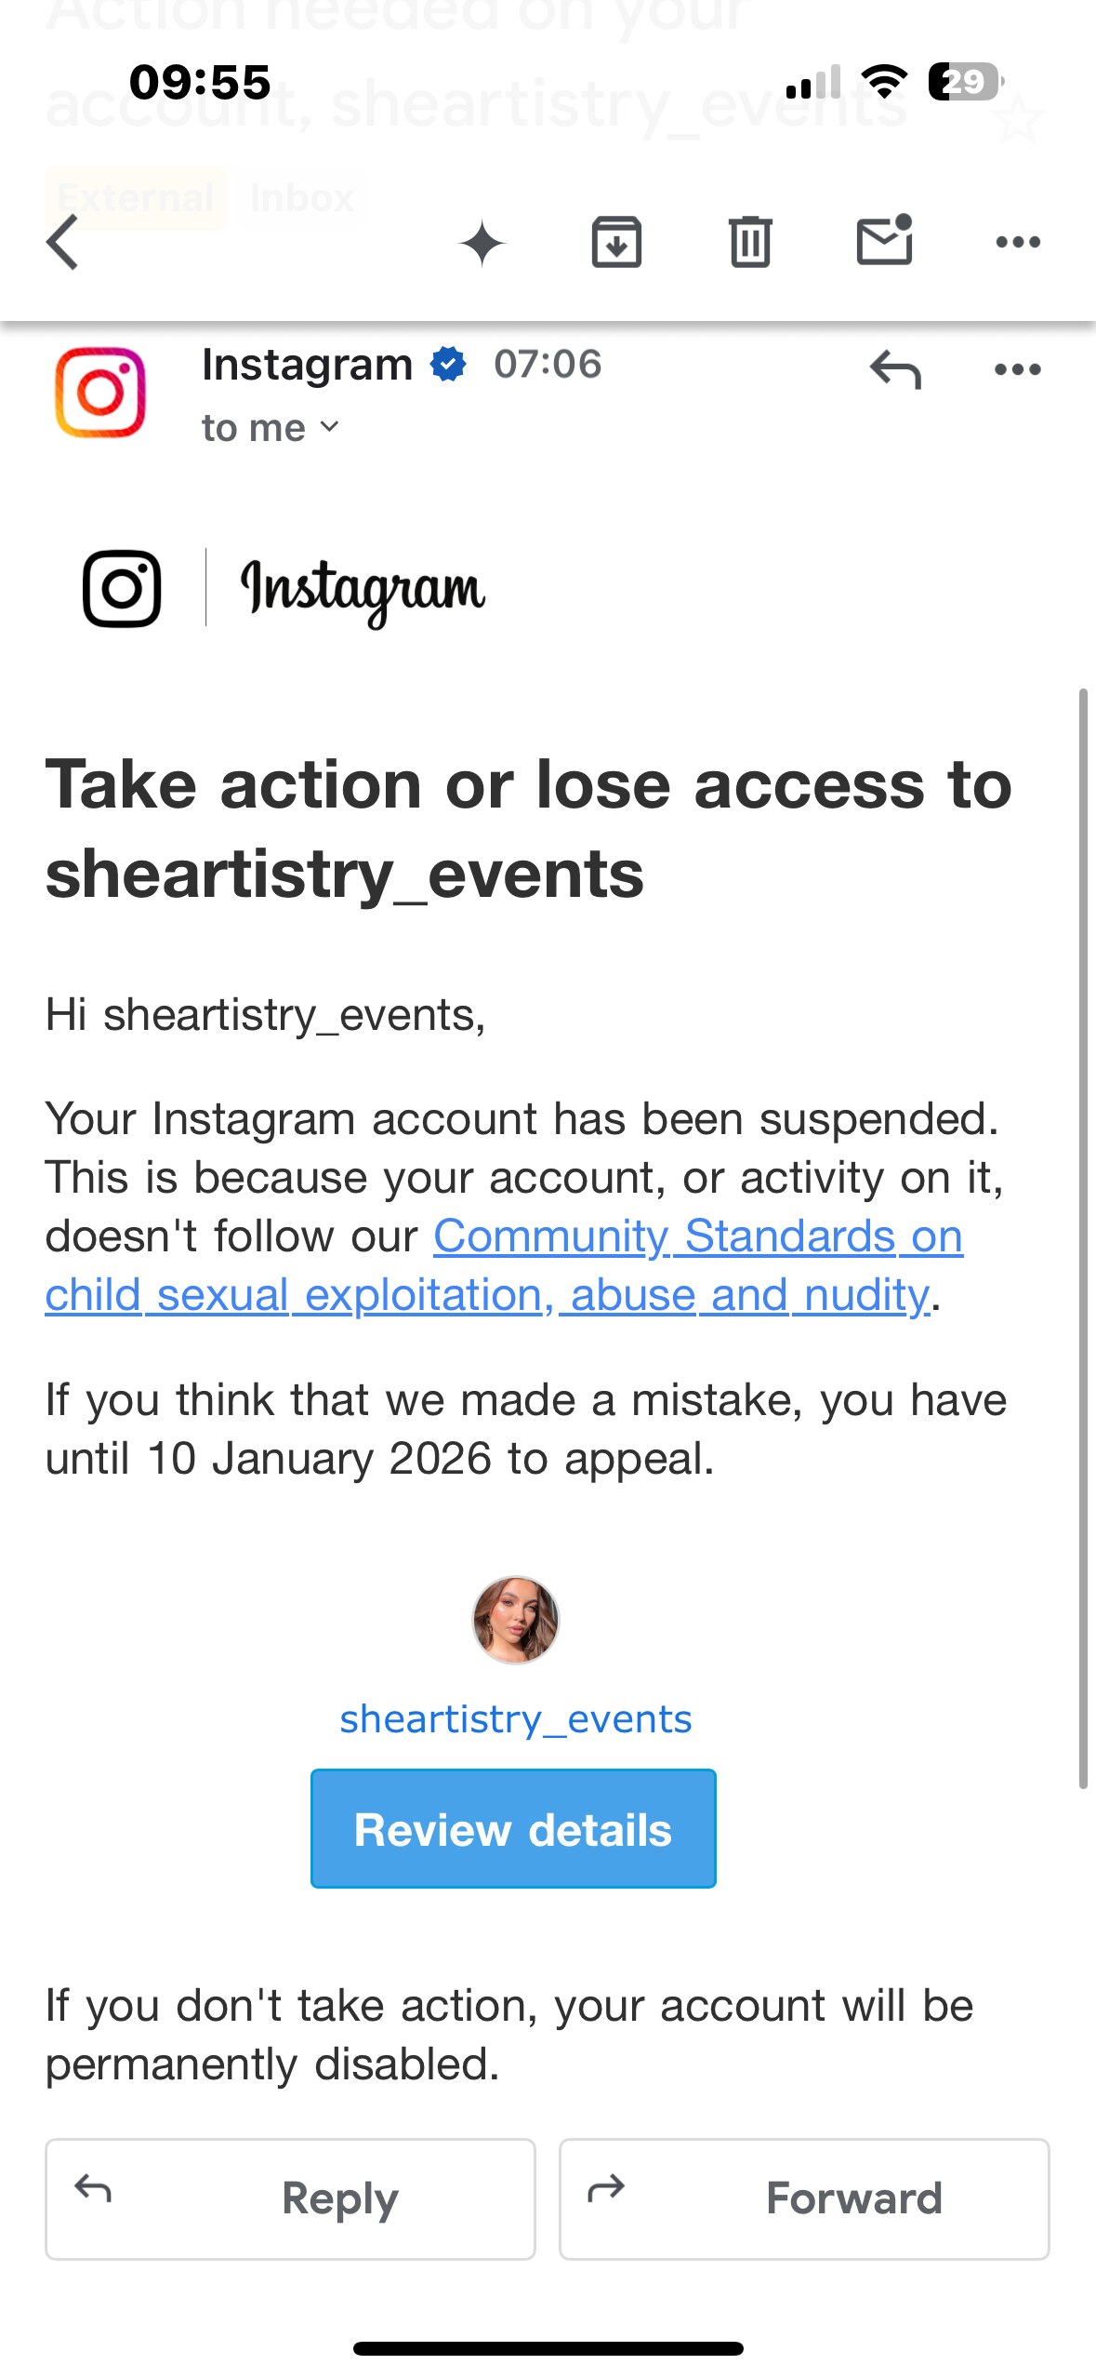The height and width of the screenshot is (2378, 1096).
Task: Star this email using the star icon
Action: 1018,121
